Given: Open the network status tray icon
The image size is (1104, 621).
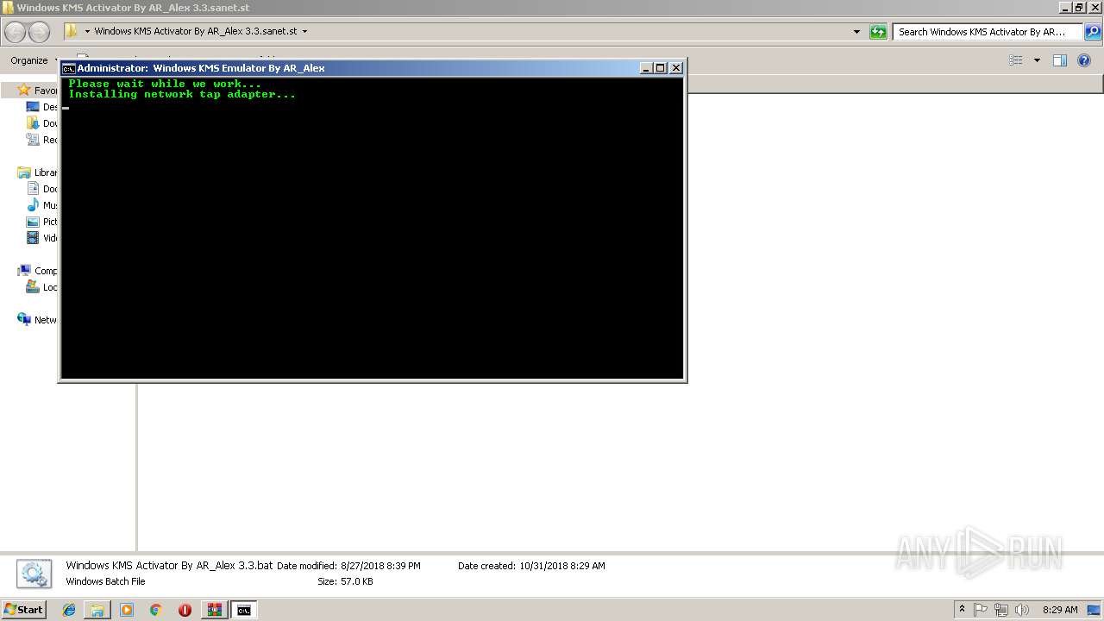Looking at the screenshot, I should 1000,610.
